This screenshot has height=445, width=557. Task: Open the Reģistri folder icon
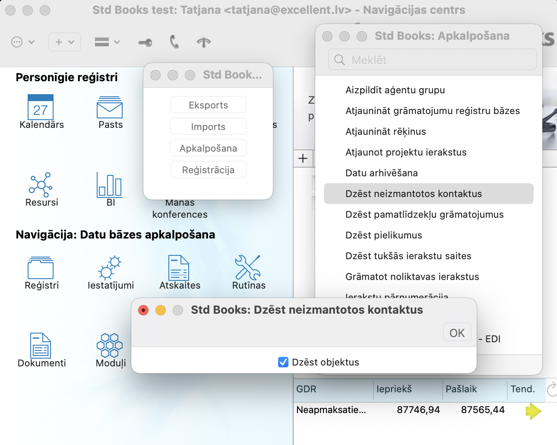[41, 268]
